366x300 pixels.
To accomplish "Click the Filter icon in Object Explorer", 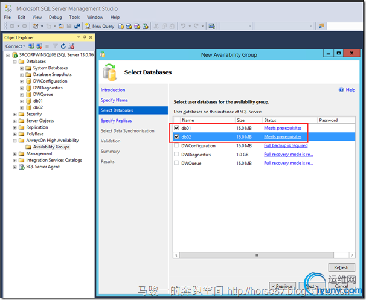I will click(x=55, y=46).
